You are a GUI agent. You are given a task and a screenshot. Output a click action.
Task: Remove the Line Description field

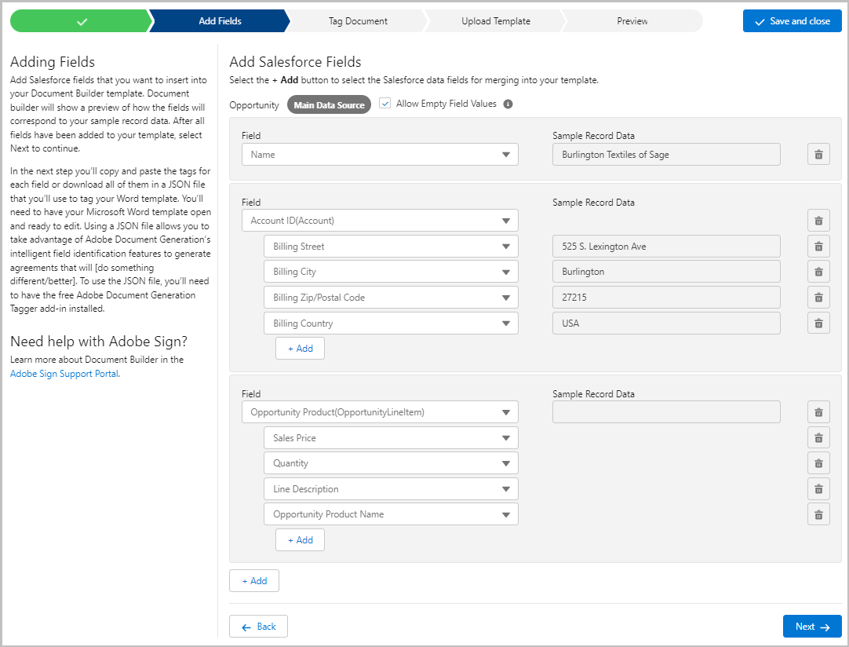click(x=818, y=489)
